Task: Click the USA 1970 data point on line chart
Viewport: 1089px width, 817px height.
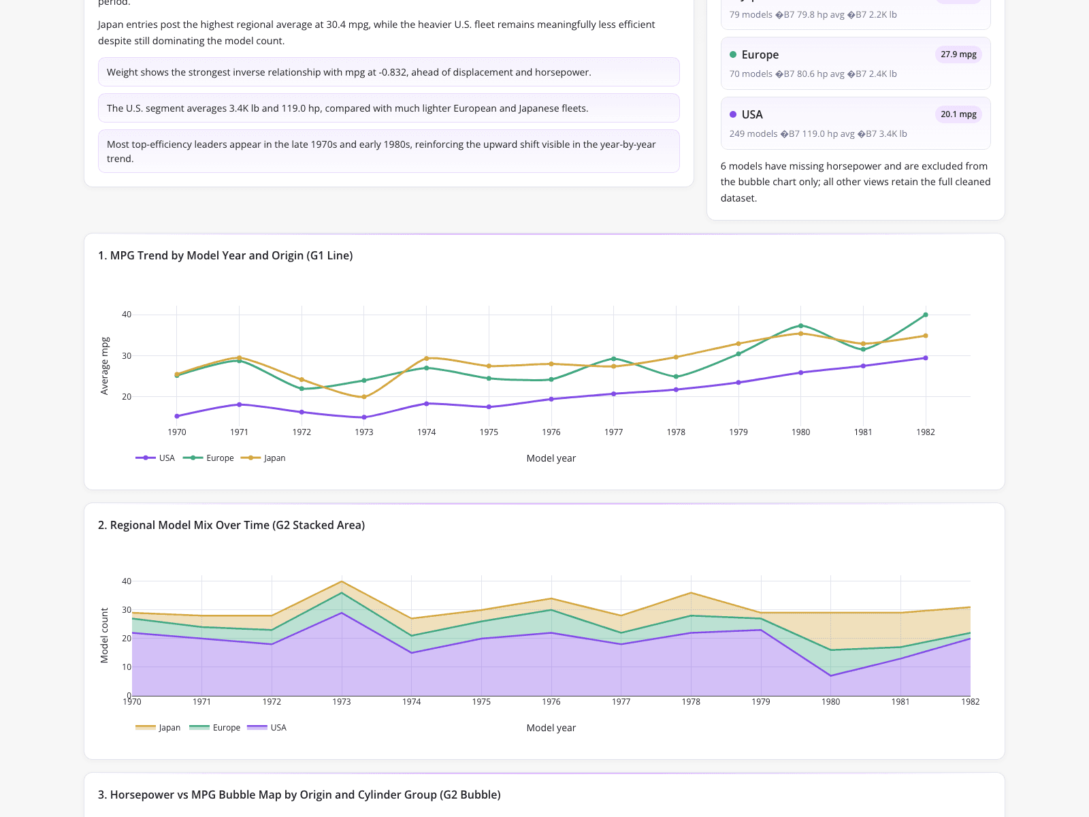Action: [x=177, y=416]
